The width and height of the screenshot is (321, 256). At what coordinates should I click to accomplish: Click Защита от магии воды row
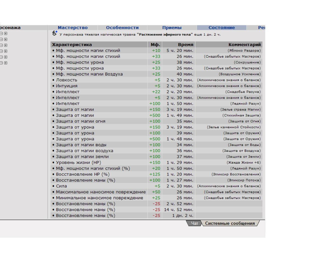pyautogui.click(x=156, y=145)
